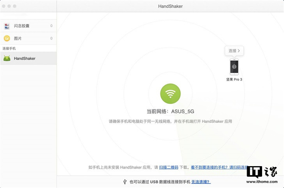The height and width of the screenshot is (188, 284).
Task: Open the 扫描二维码 link
Action: click(x=169, y=167)
